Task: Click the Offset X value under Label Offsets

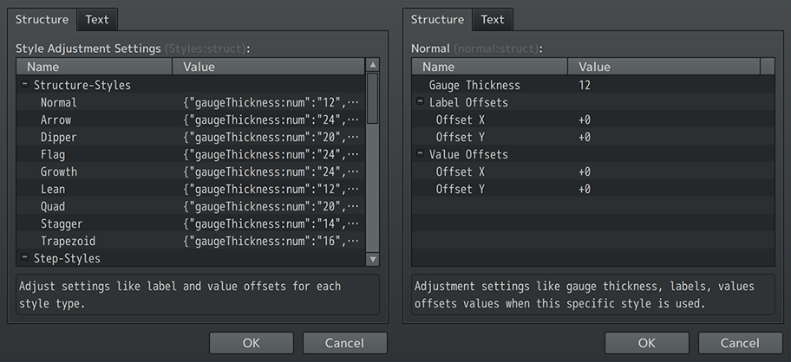Action: point(585,120)
